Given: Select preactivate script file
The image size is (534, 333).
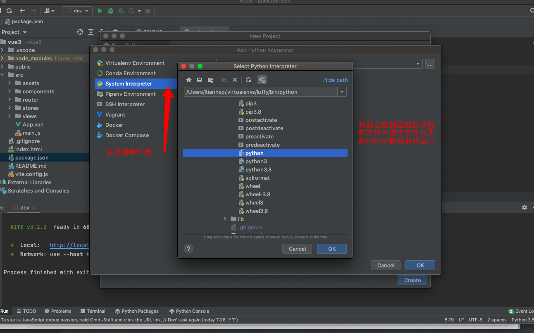Looking at the screenshot, I should [260, 136].
